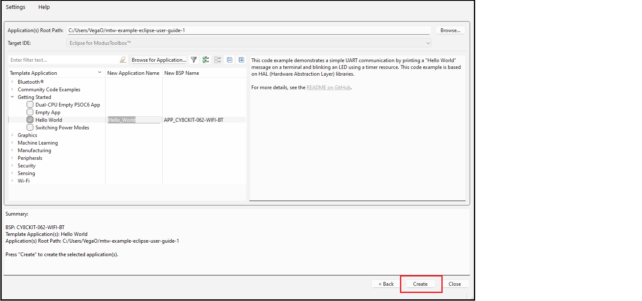The image size is (642, 301).
Task: Click the collapse all tree icon
Action: click(229, 60)
